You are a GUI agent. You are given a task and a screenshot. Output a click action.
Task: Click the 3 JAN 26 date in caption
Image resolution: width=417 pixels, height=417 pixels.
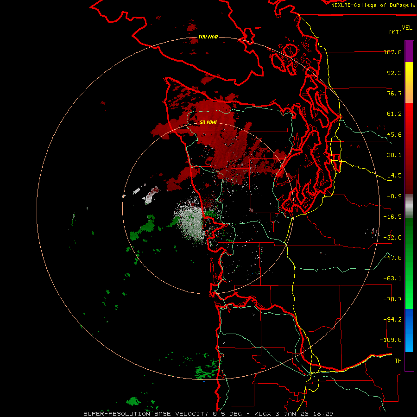[x=292, y=414]
